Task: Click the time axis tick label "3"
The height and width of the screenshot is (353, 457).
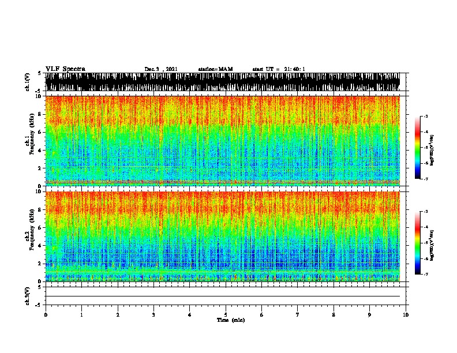Action: point(153,315)
